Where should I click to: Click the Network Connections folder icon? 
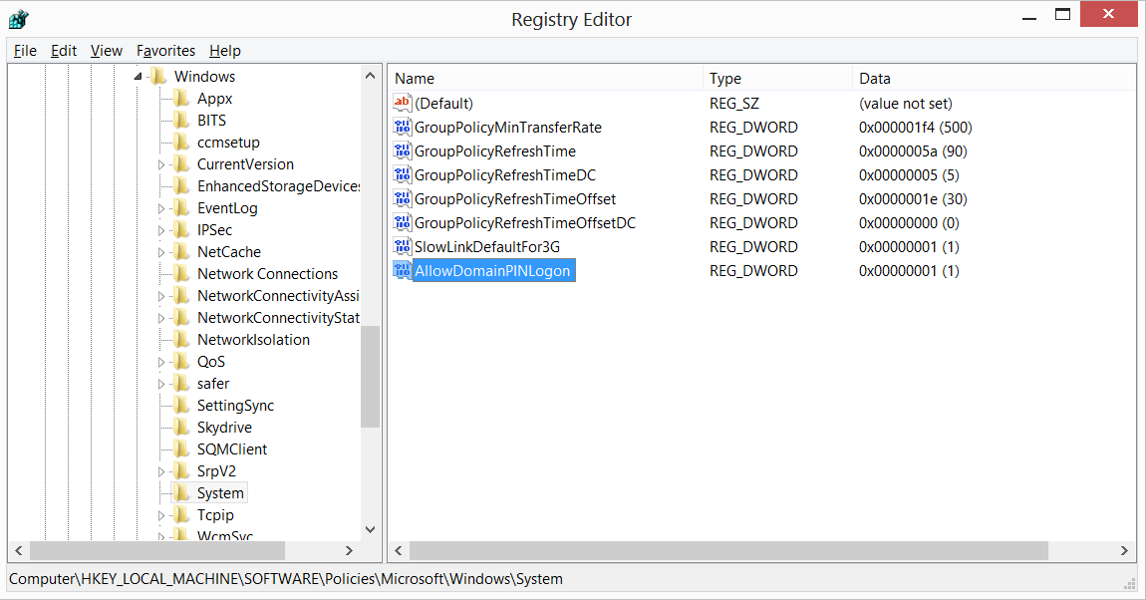click(x=181, y=273)
